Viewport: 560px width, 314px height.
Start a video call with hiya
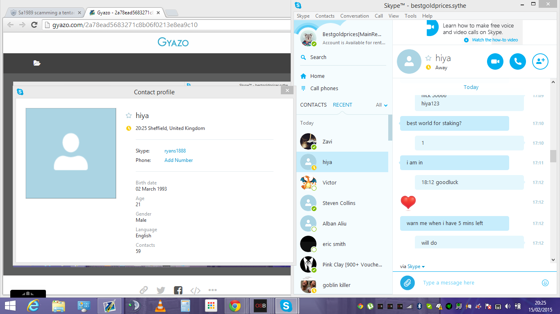tap(495, 61)
